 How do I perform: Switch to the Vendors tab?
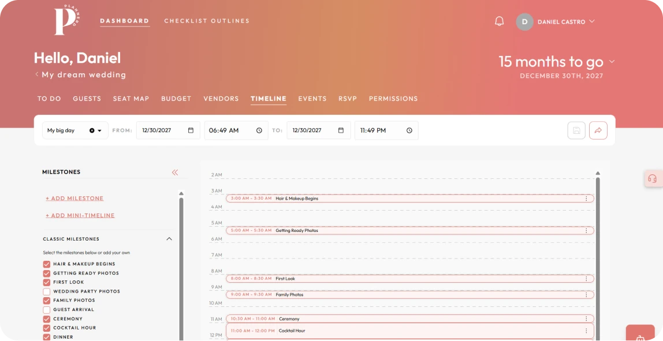(x=221, y=99)
